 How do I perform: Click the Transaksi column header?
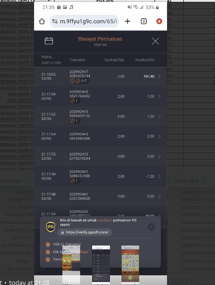click(77, 60)
